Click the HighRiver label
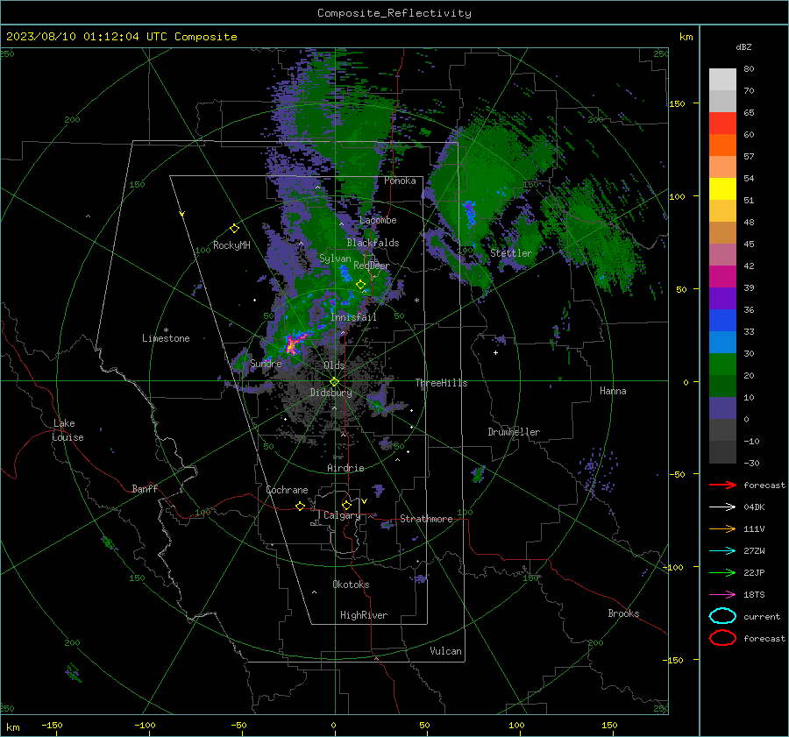Viewport: 789px width, 737px height. tap(364, 615)
